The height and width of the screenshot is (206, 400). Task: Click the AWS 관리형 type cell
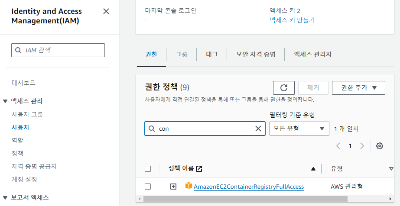coord(347,187)
